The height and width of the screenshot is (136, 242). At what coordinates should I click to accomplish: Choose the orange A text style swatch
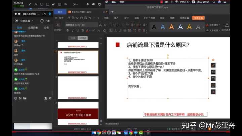(x=172, y=27)
